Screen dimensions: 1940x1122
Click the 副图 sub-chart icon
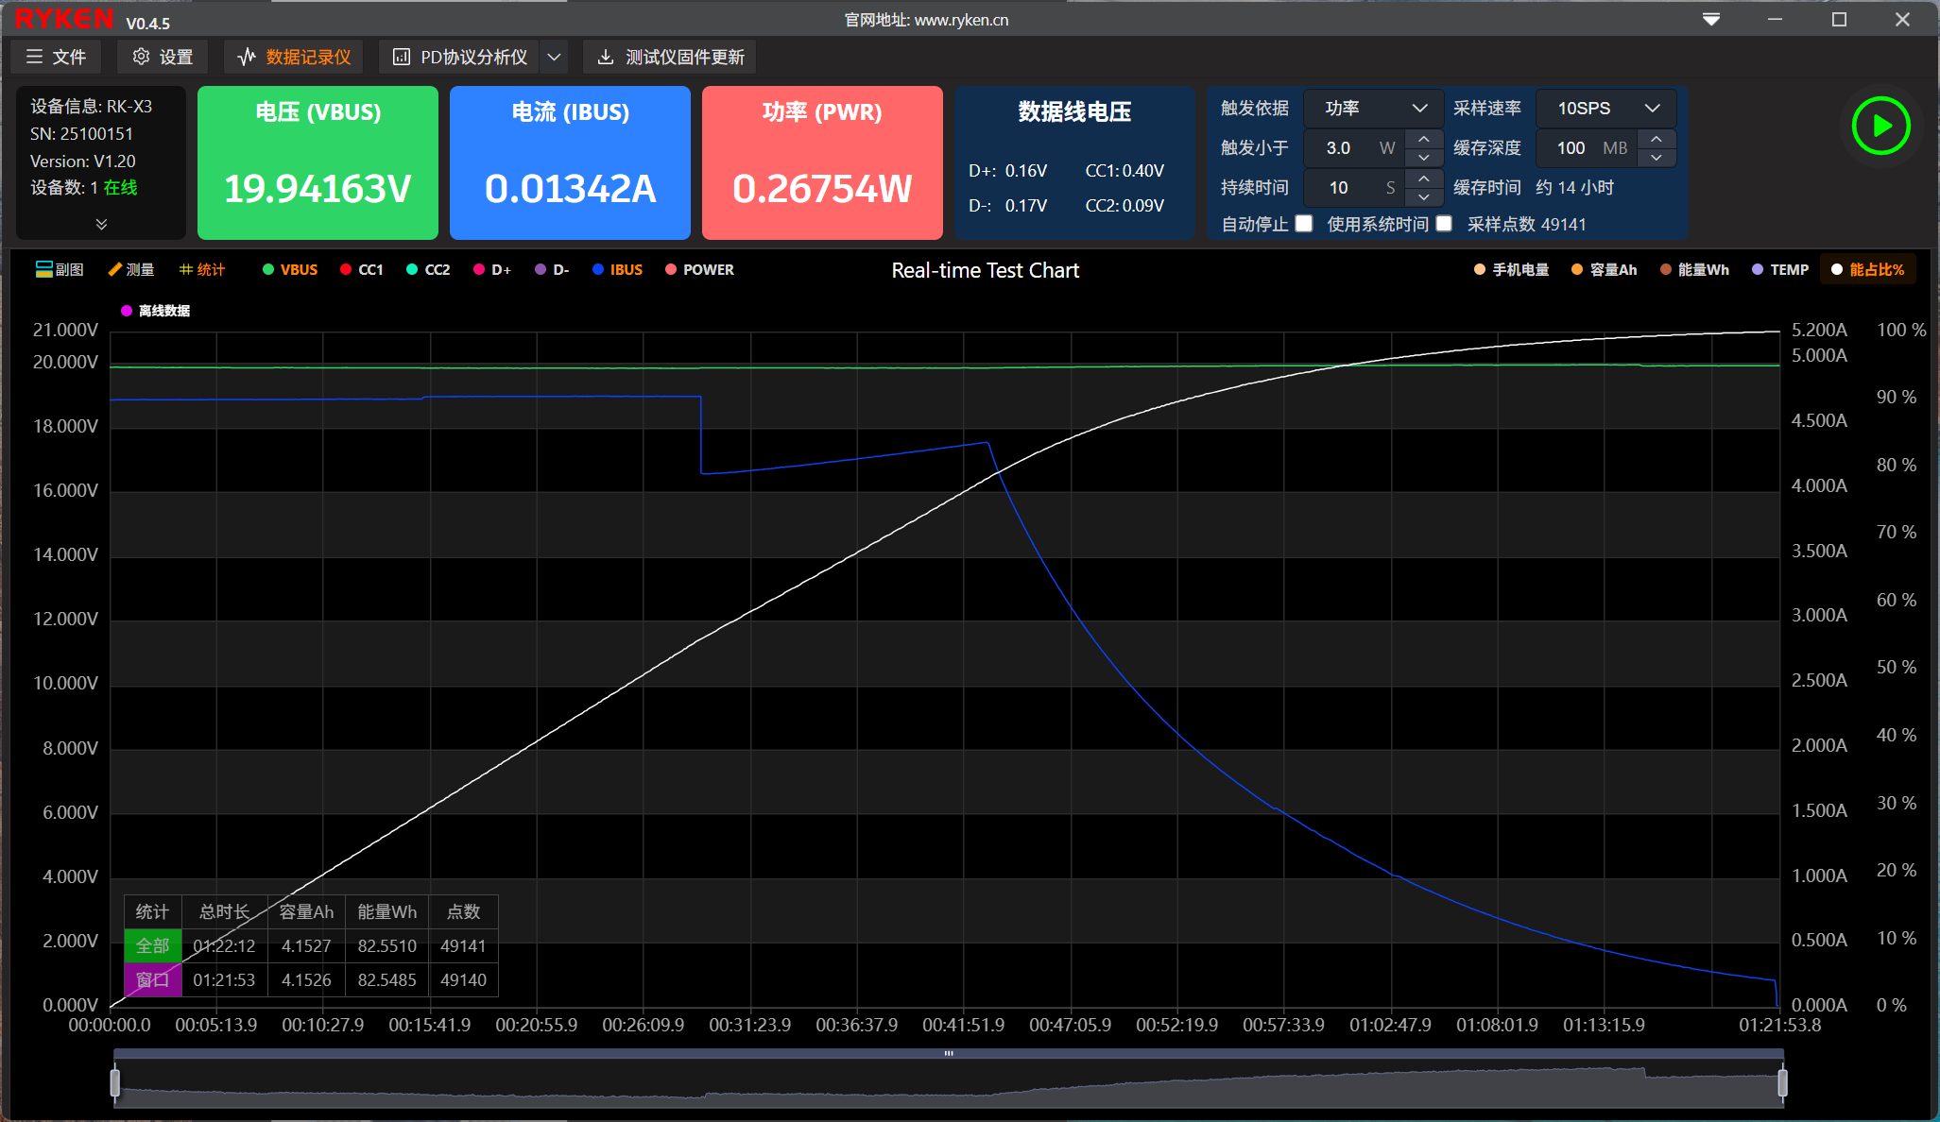click(44, 269)
